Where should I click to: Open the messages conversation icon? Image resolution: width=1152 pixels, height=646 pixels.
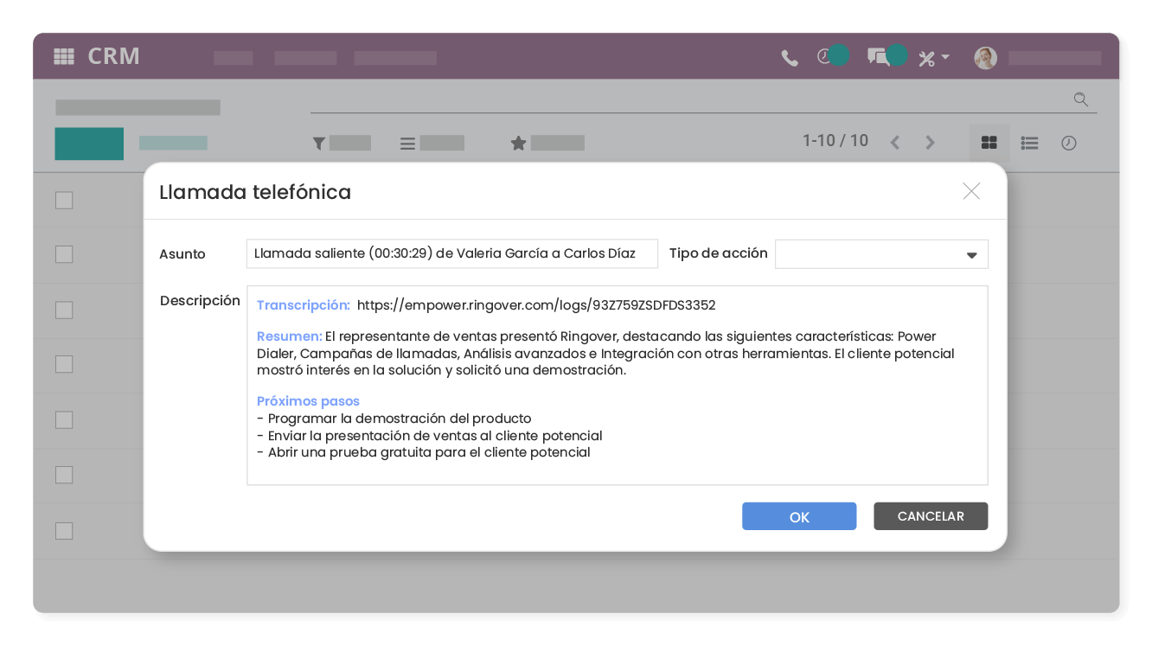tap(880, 57)
